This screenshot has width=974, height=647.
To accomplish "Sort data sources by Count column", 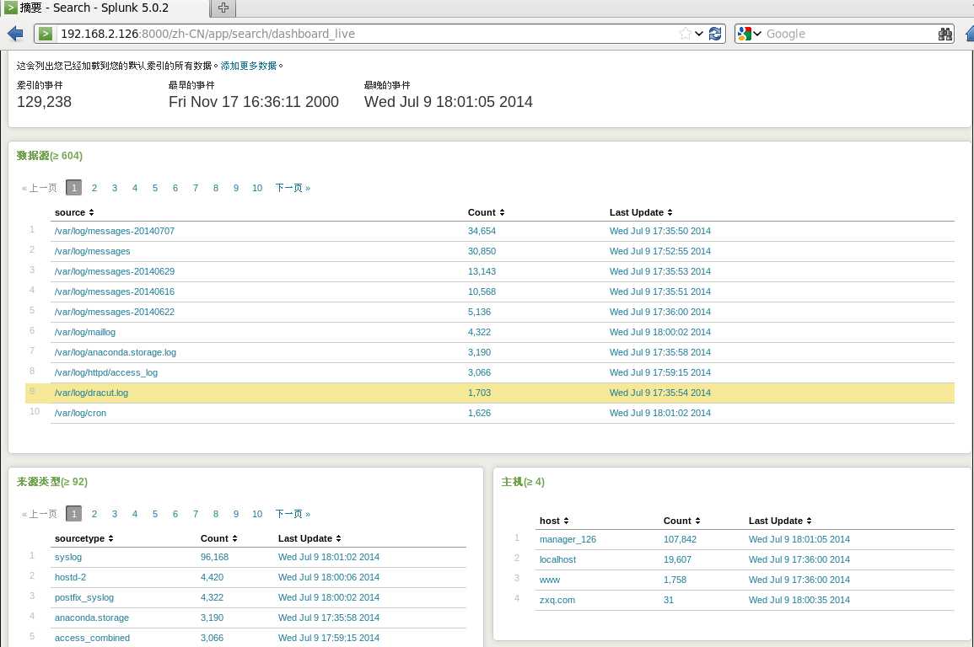I will [486, 212].
